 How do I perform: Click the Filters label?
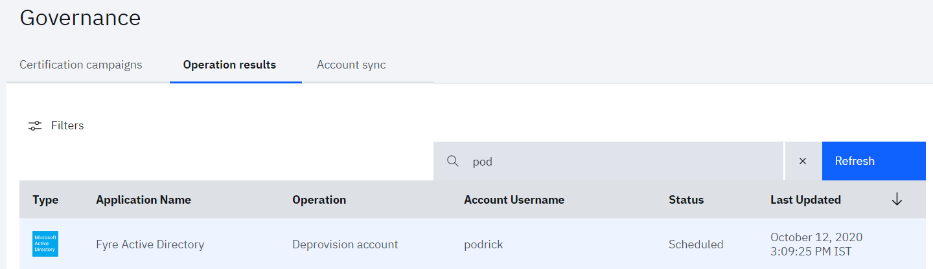pos(67,125)
